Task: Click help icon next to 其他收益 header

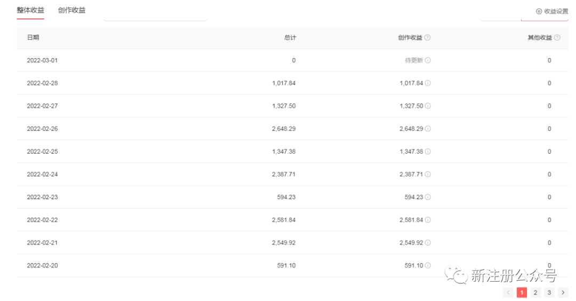Action: coord(557,37)
